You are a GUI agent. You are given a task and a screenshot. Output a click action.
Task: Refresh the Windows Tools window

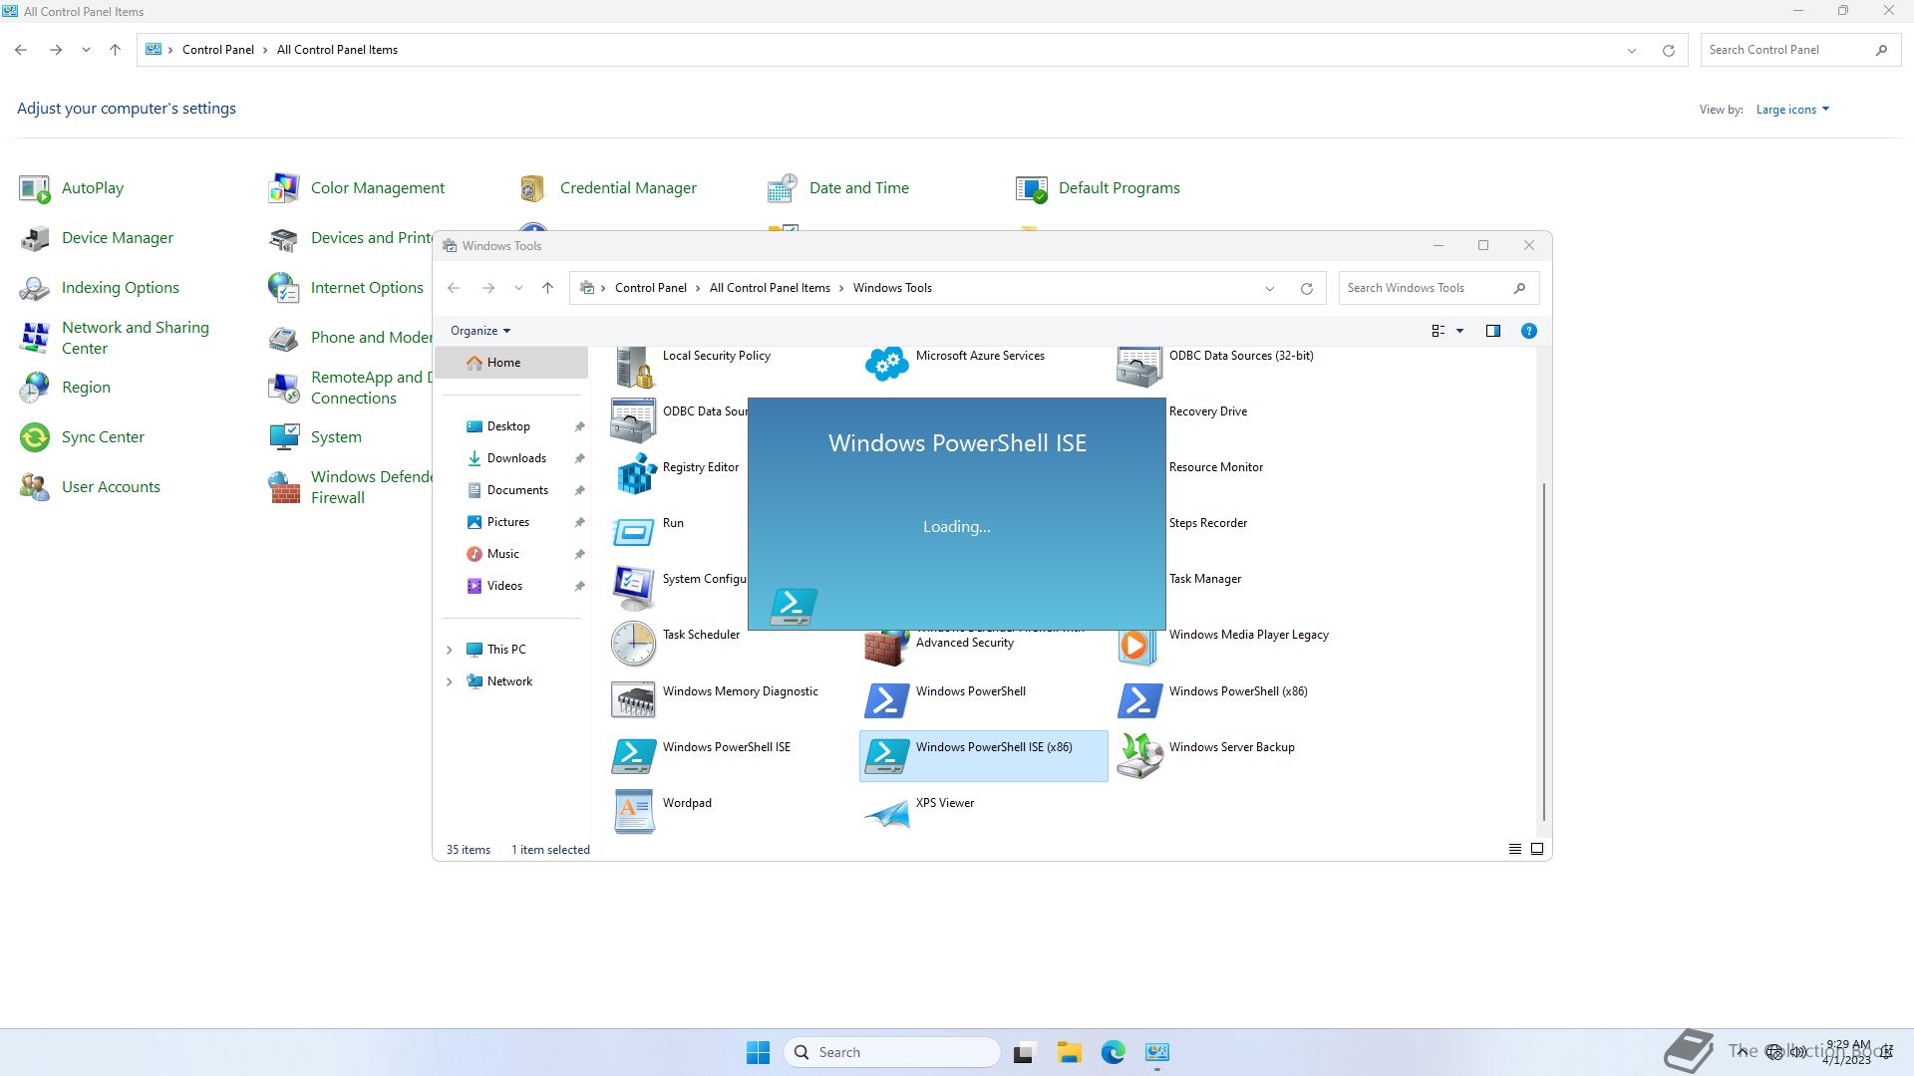pos(1306,288)
